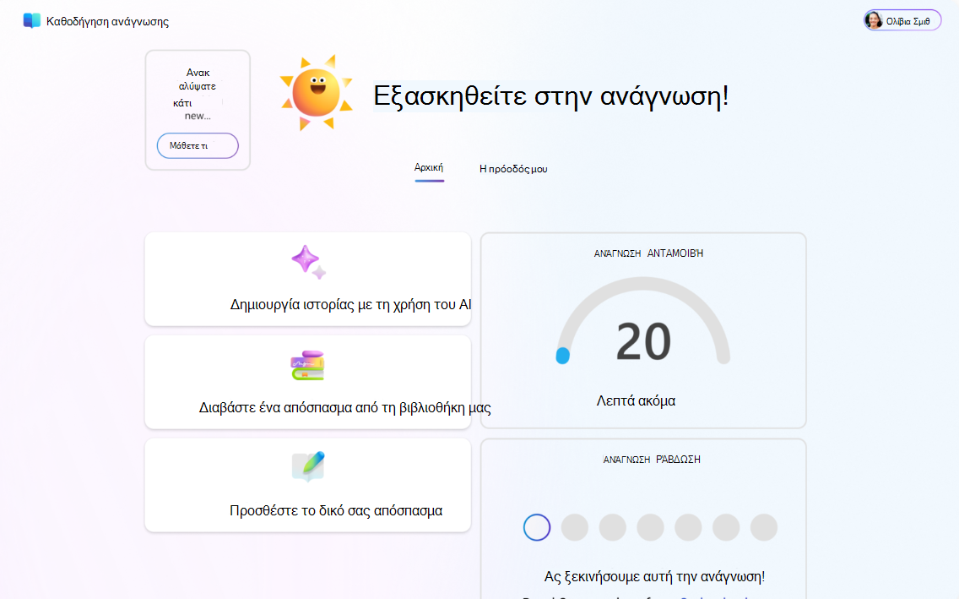Click the Ολίβια Σμιθ user name
The image size is (959, 599).
908,21
